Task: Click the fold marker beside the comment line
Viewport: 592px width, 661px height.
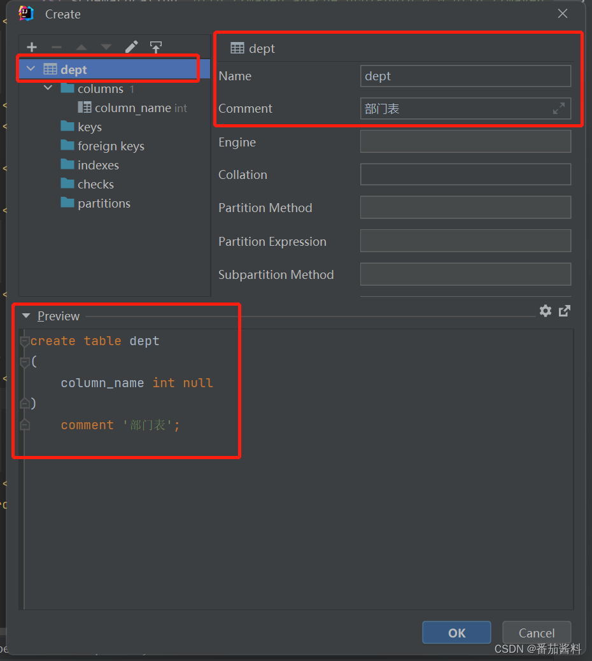Action: [x=25, y=425]
